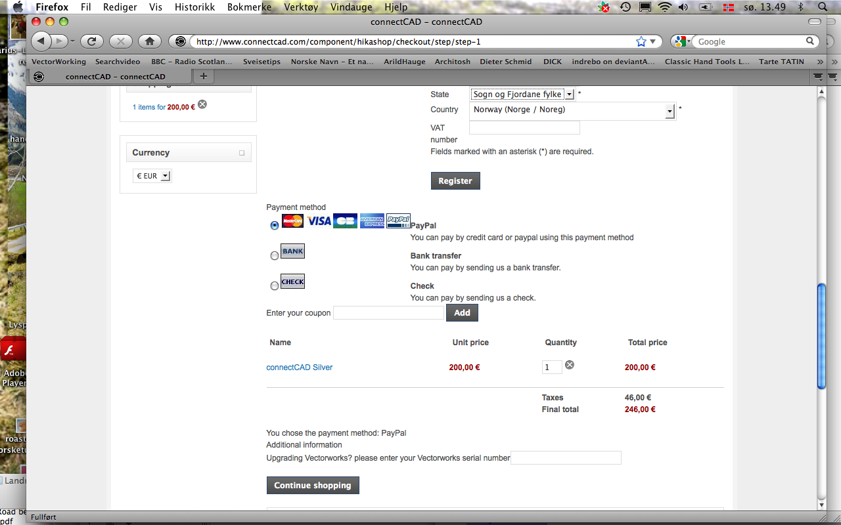Collapse the Currency module with its toggle
The width and height of the screenshot is (841, 525).
[242, 153]
